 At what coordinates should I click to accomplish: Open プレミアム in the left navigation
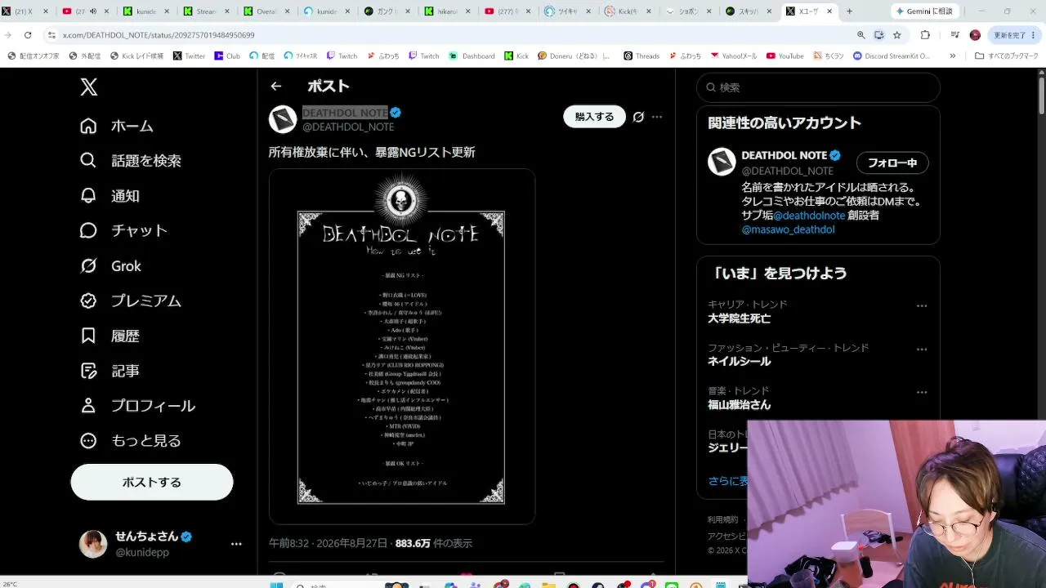click(131, 301)
